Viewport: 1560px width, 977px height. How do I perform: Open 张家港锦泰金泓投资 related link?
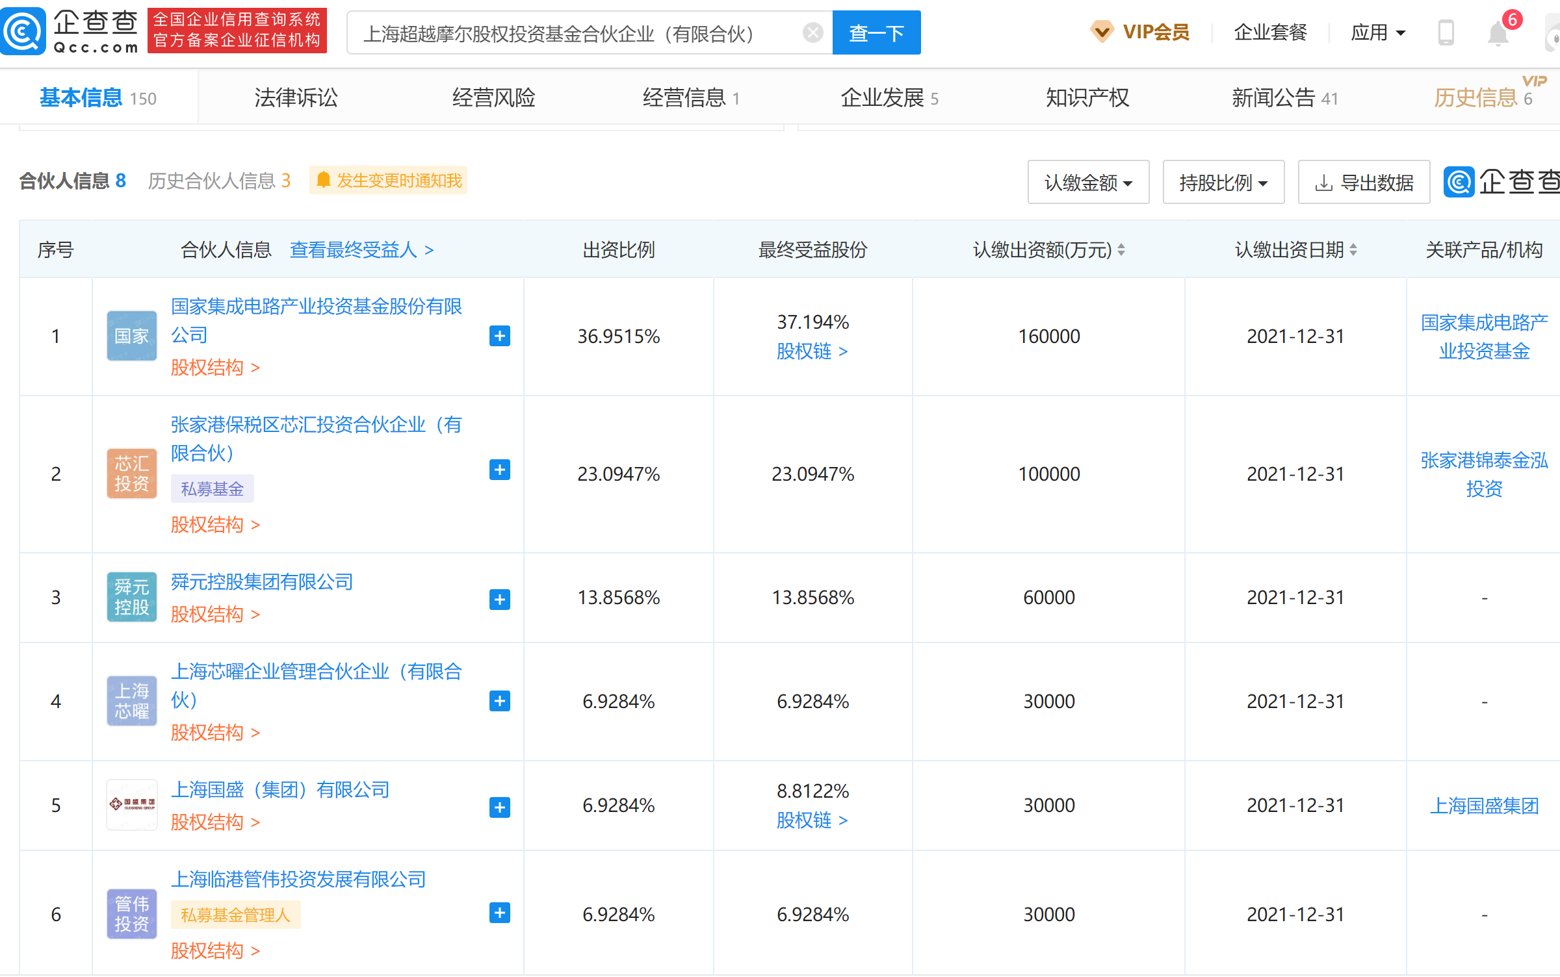tap(1484, 474)
